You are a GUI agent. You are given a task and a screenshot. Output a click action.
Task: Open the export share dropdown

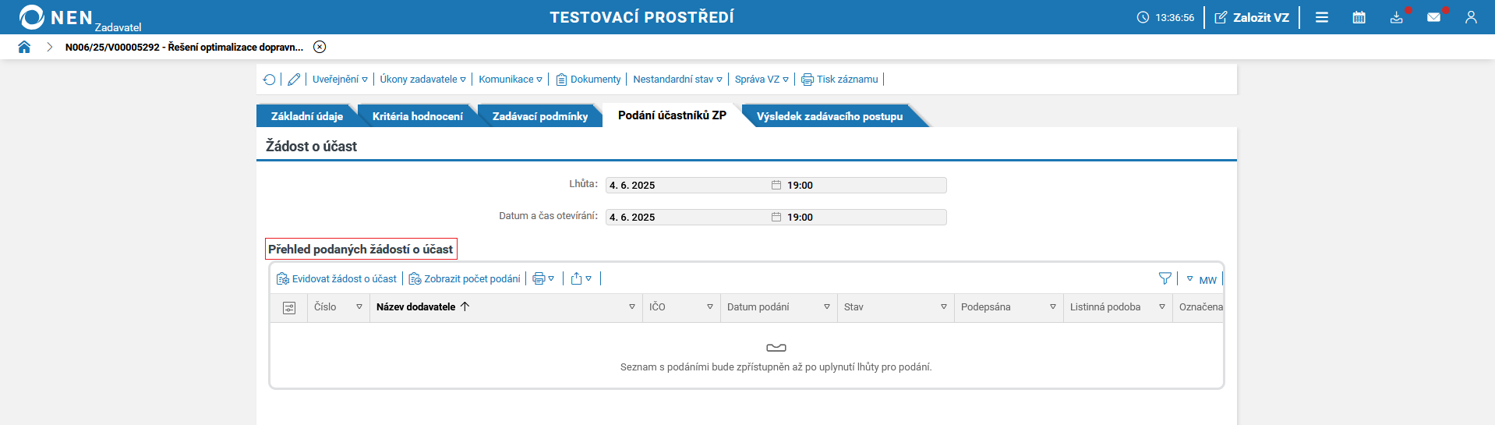click(x=581, y=279)
